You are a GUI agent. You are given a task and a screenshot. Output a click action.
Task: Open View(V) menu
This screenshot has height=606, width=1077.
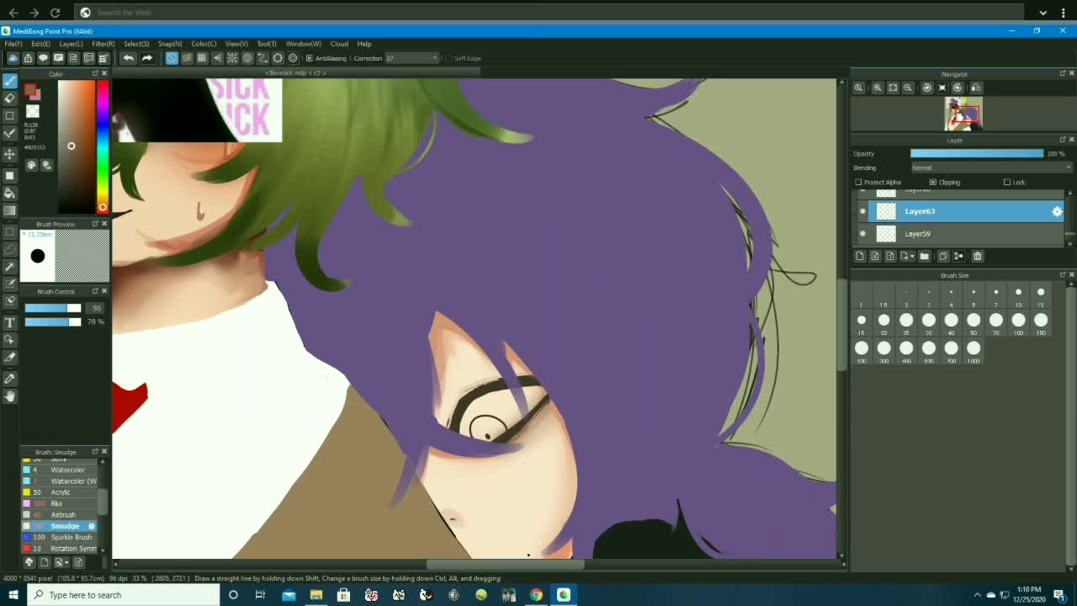click(x=236, y=44)
